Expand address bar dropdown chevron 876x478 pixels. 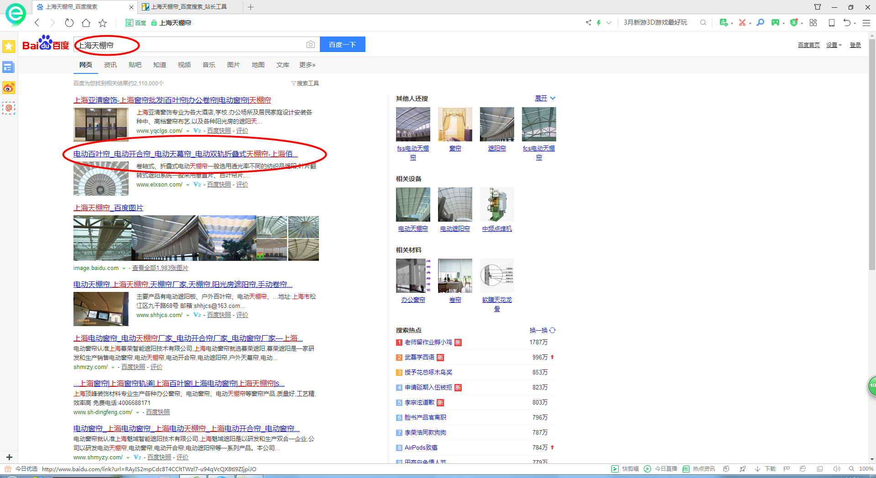[x=609, y=22]
